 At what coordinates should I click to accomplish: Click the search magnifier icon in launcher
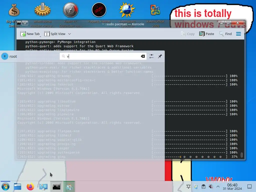(63, 56)
